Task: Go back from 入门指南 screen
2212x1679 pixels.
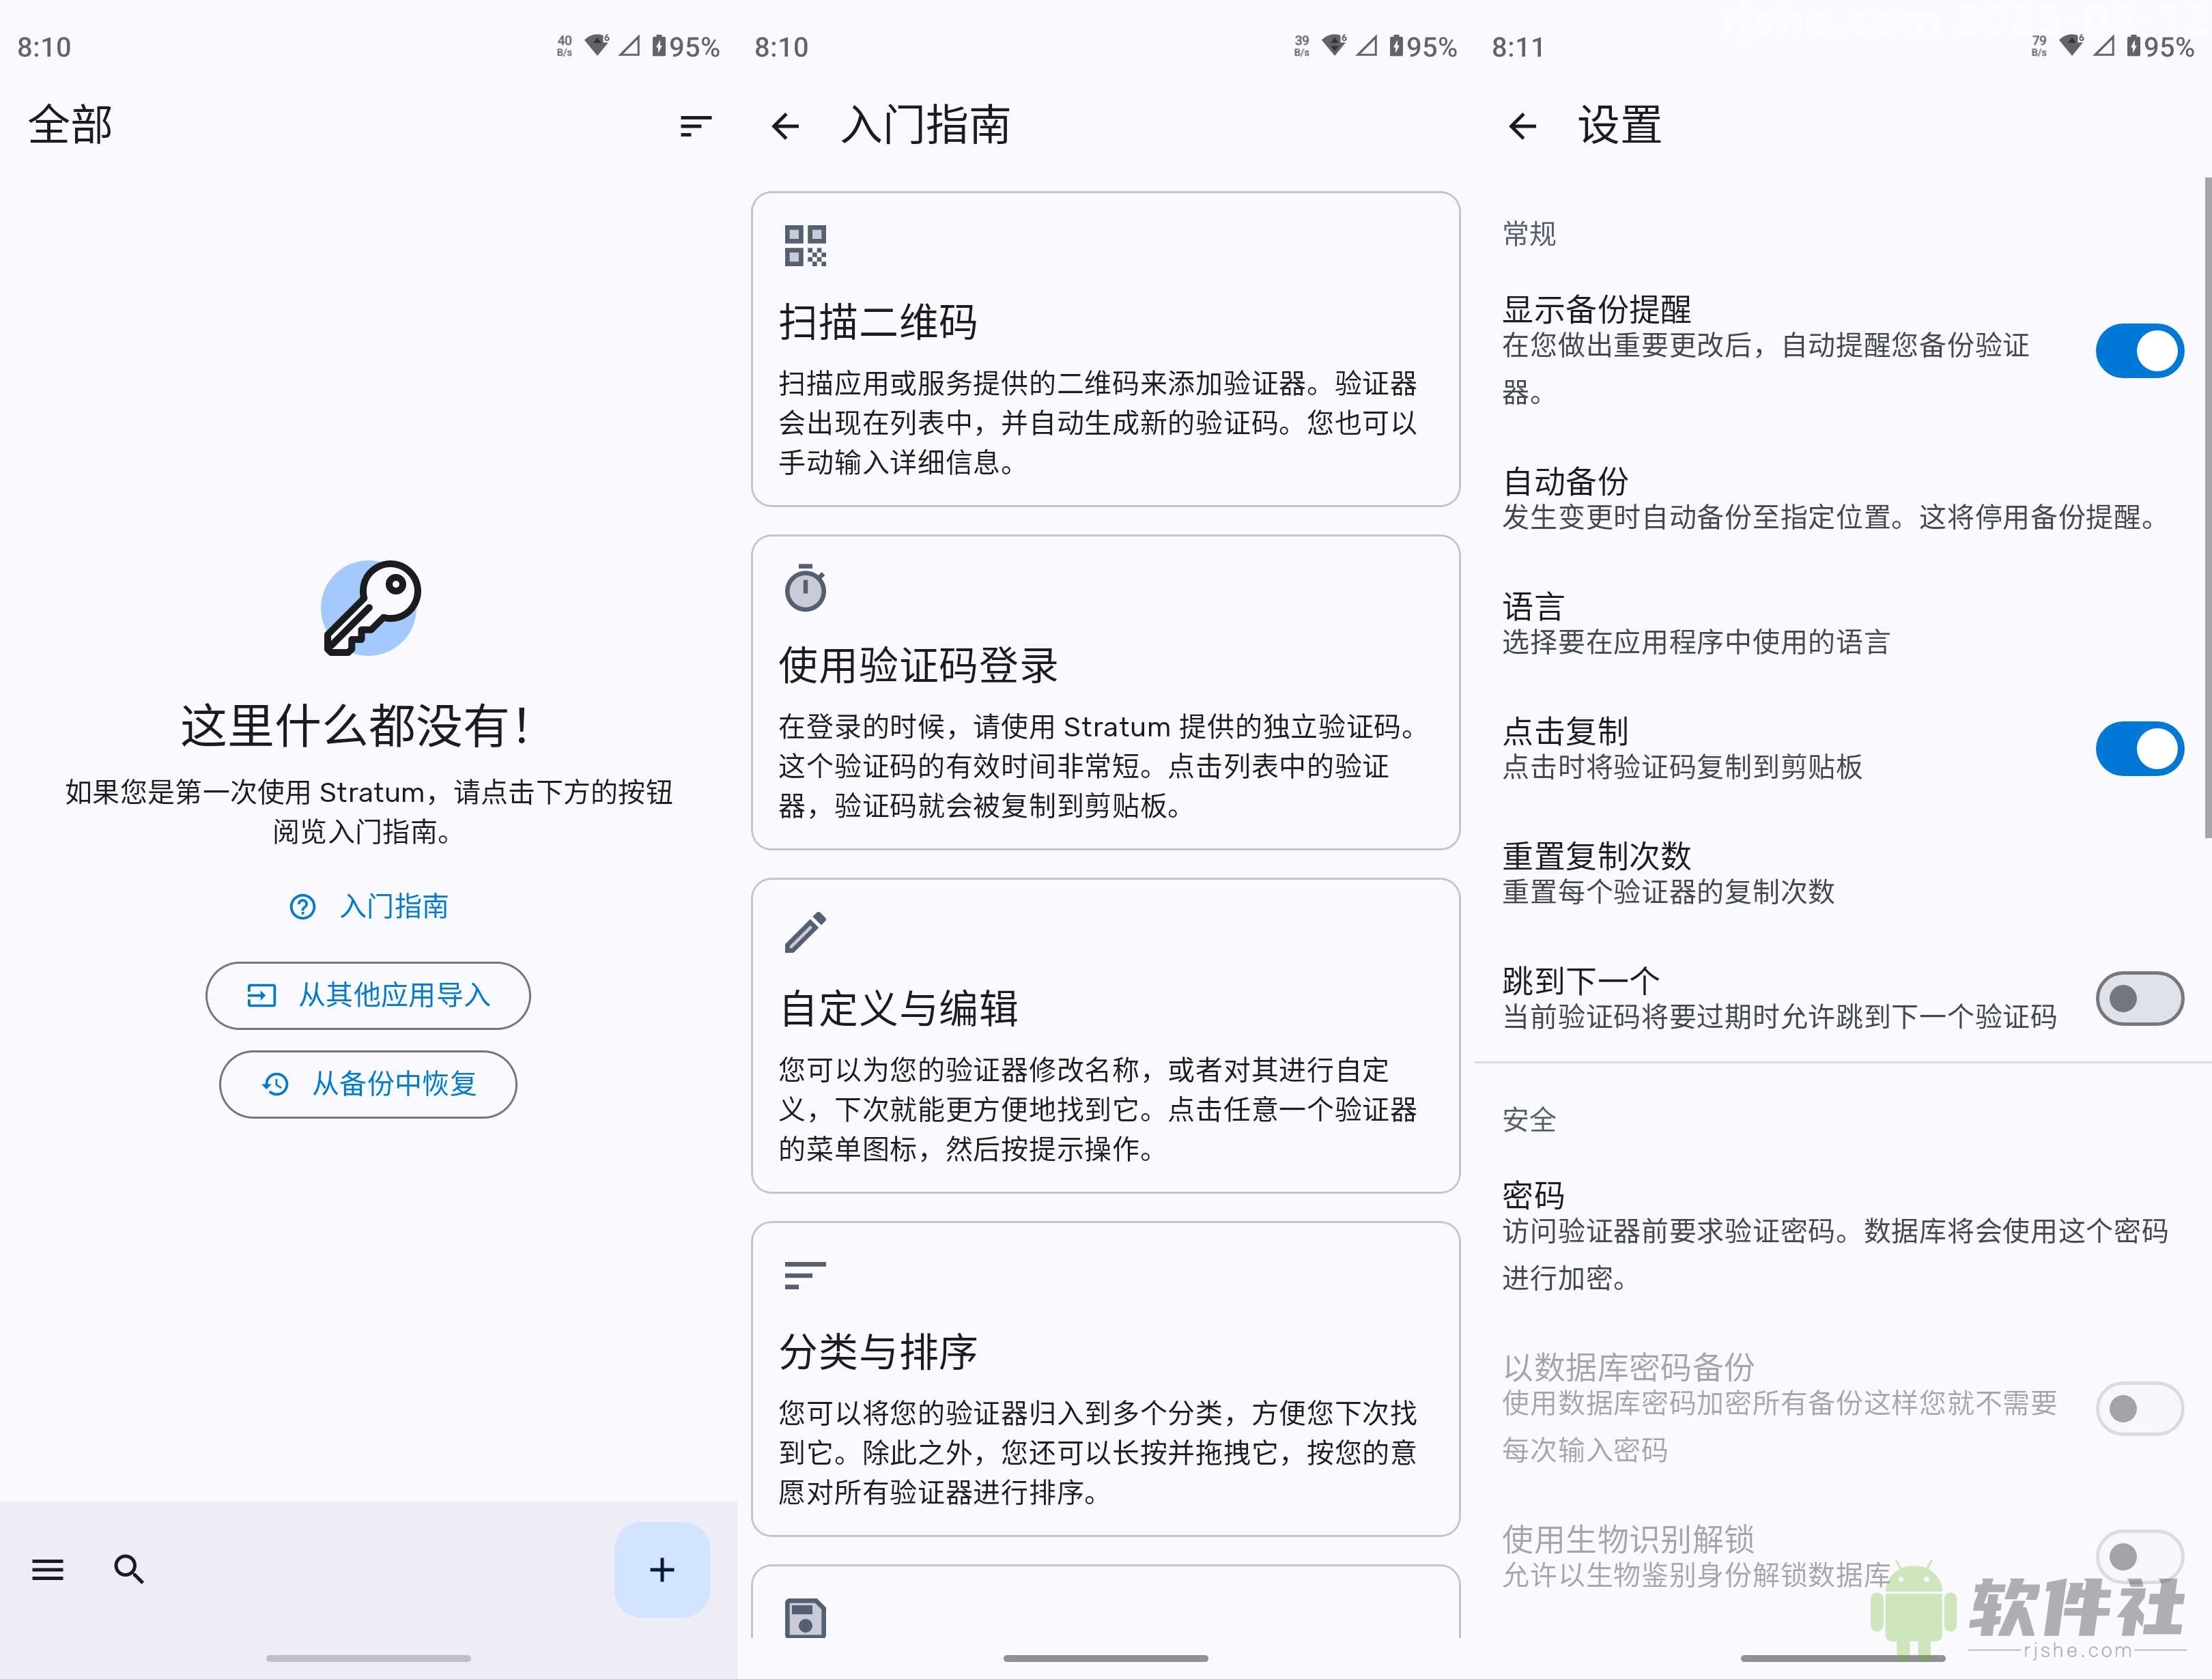Action: (786, 126)
